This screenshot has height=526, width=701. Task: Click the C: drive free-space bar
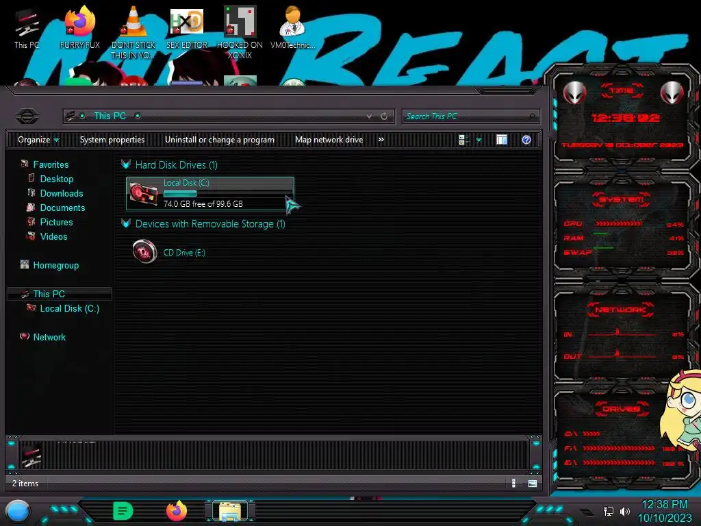[x=227, y=194]
